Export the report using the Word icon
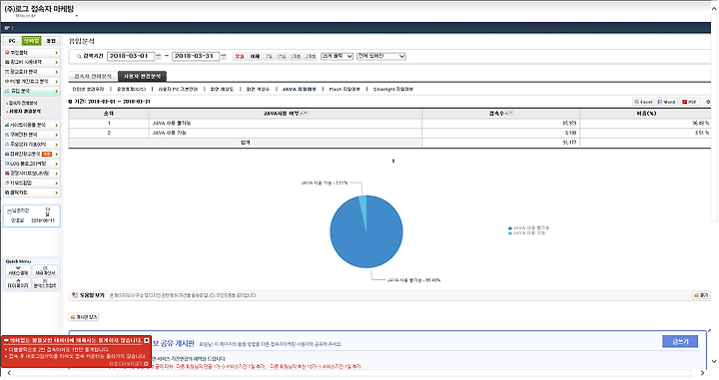 pyautogui.click(x=666, y=102)
